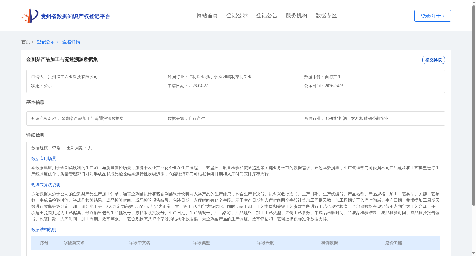The width and height of the screenshot is (476, 256).
Task: Click the 字段英文名 column header
Action: click(74, 243)
